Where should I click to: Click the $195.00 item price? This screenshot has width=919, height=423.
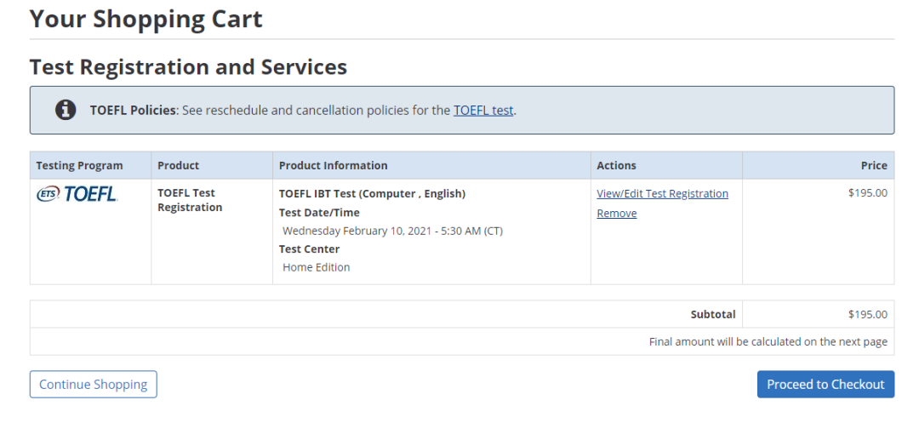(x=867, y=192)
